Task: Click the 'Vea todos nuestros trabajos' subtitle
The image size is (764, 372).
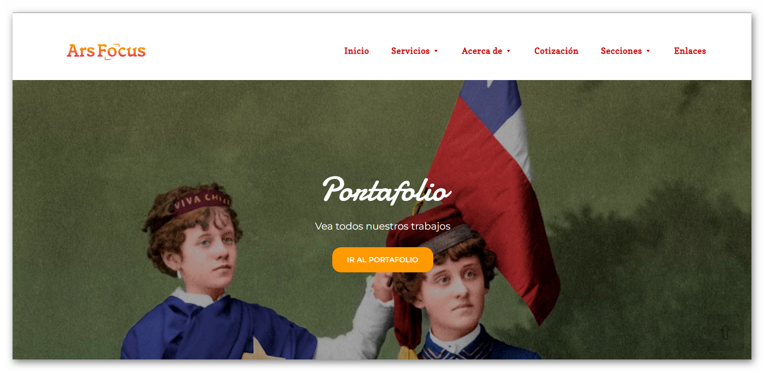Action: pyautogui.click(x=383, y=226)
